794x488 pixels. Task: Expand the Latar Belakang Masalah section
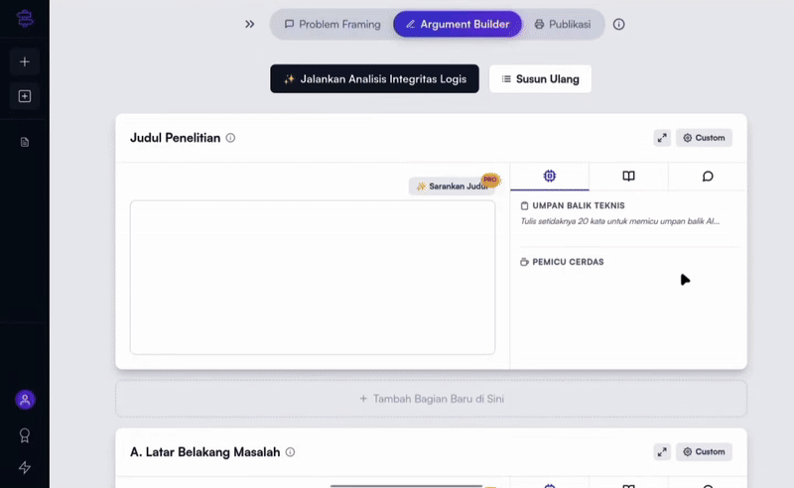(662, 452)
